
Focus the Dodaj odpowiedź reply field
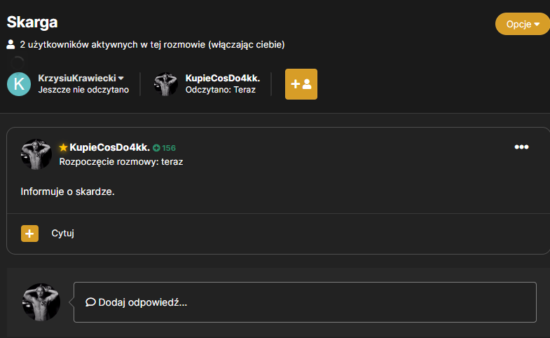[x=305, y=302]
